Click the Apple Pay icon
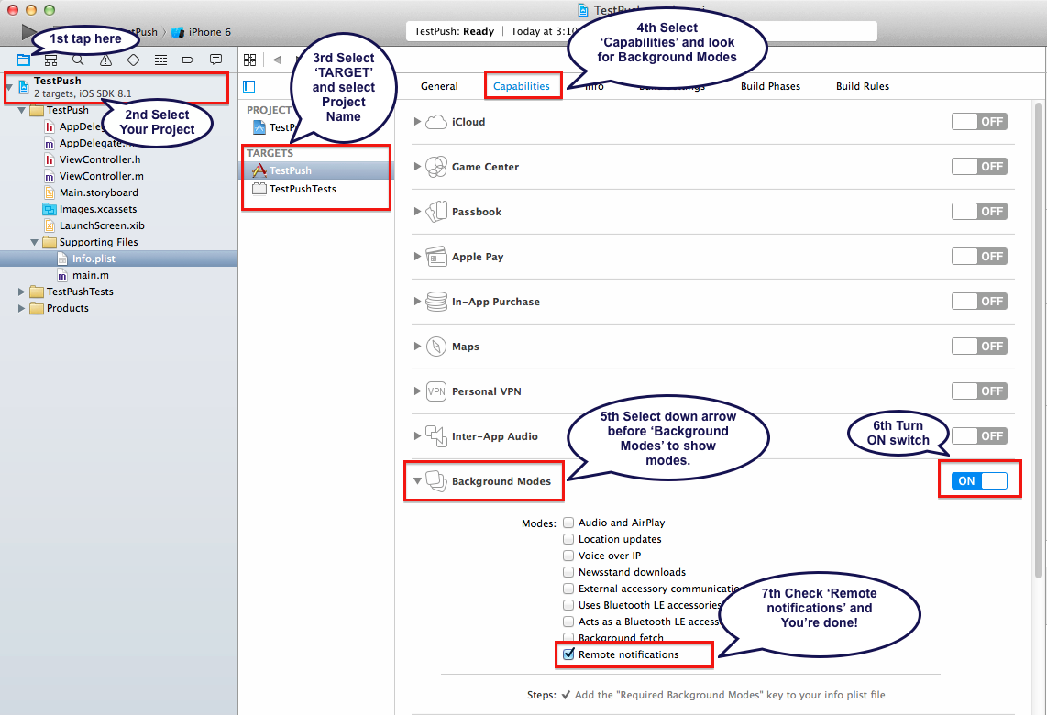The height and width of the screenshot is (715, 1047). click(x=436, y=257)
